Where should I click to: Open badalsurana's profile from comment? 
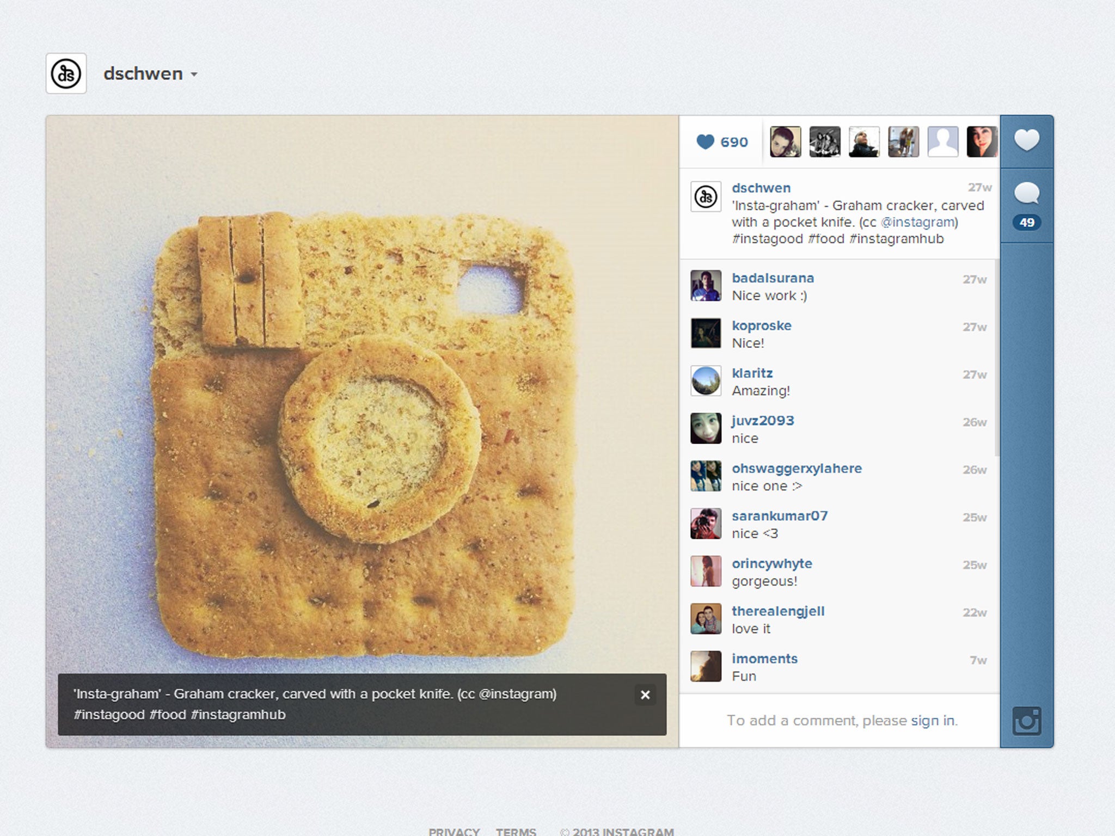(x=773, y=278)
